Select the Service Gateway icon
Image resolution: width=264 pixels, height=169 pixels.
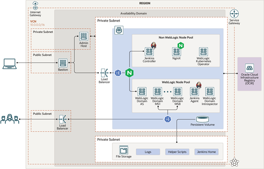[234, 14]
